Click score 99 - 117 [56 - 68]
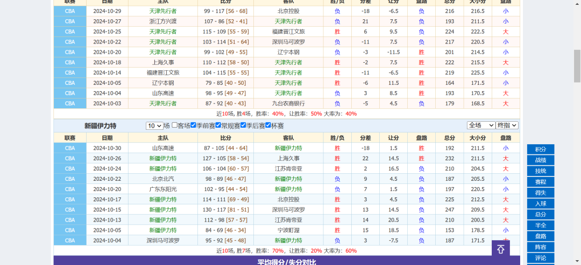This screenshot has height=265, width=581. [225, 11]
